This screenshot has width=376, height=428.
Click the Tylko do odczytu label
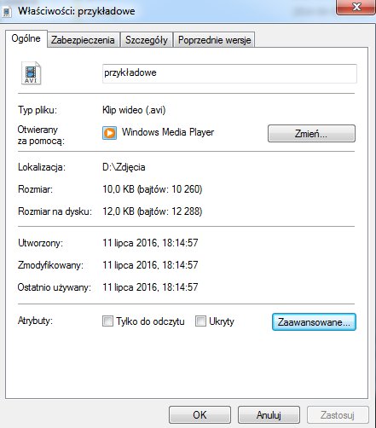tap(150, 321)
